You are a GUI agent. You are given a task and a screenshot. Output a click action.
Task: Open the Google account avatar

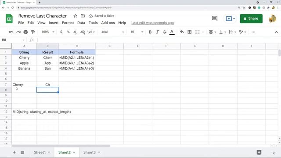(x=272, y=18)
